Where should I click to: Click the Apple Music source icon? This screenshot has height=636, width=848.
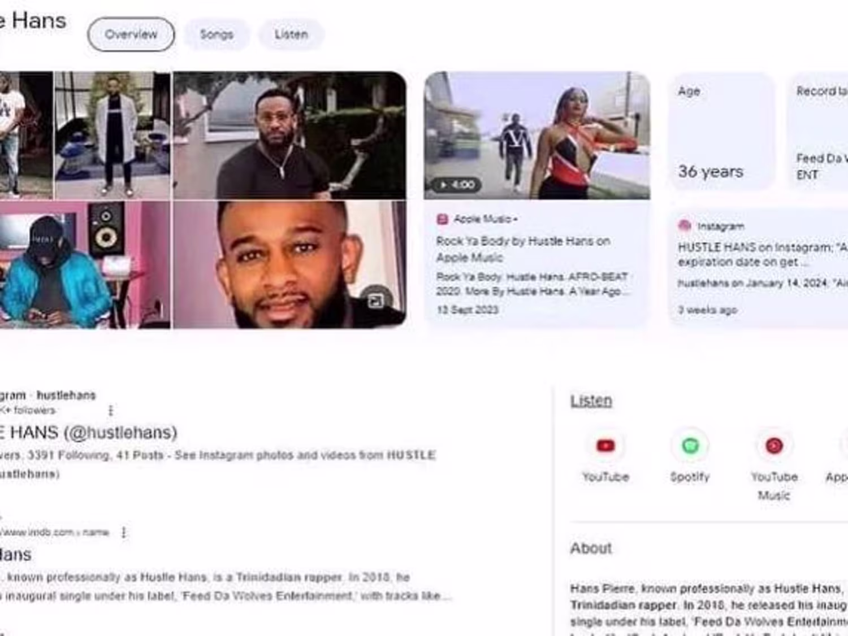click(x=443, y=219)
